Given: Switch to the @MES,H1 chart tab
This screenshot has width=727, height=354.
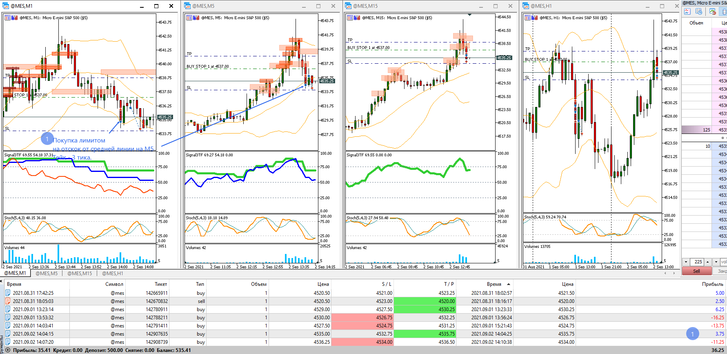Looking at the screenshot, I should point(113,273).
